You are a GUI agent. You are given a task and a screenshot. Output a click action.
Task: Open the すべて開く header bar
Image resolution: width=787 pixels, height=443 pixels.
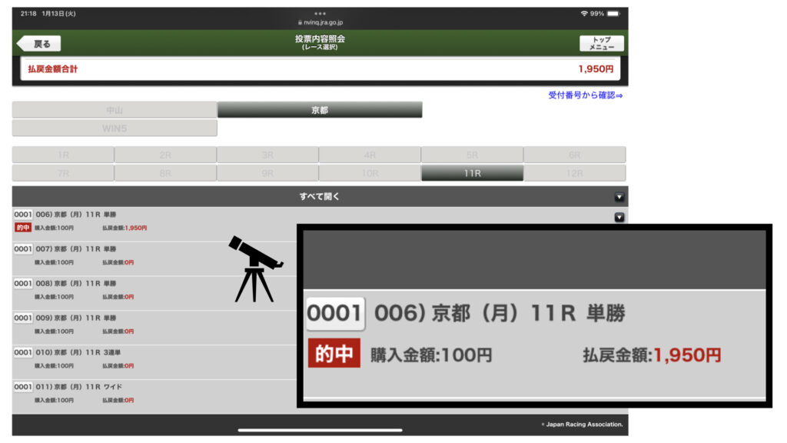click(x=320, y=197)
